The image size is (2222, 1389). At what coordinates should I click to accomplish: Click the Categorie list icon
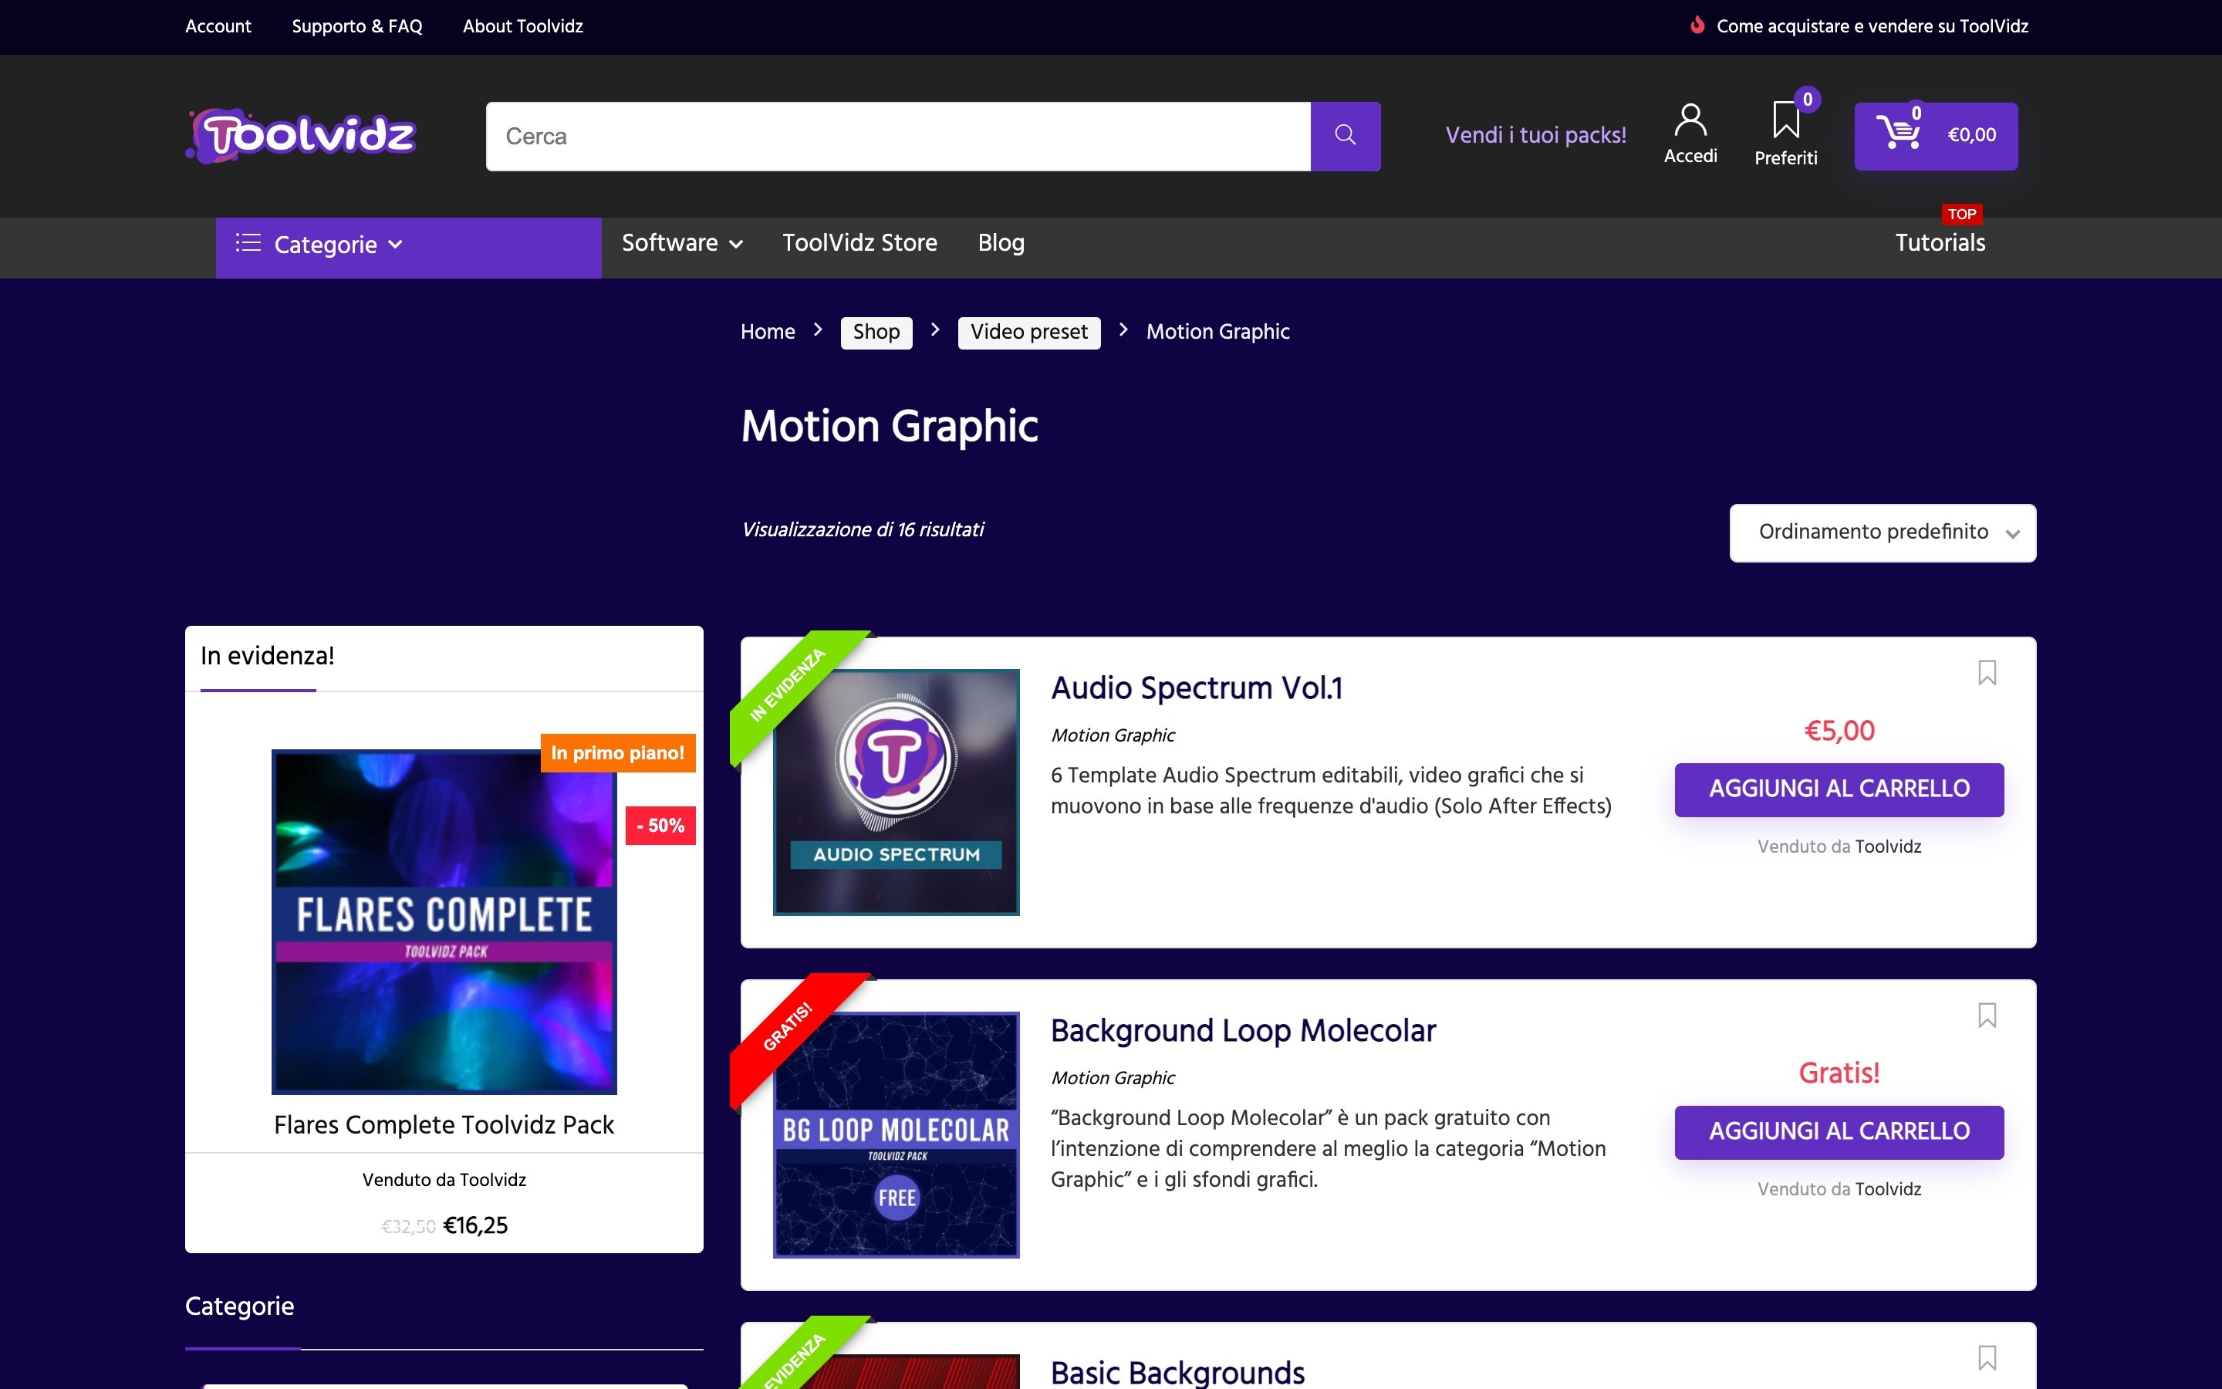click(248, 242)
